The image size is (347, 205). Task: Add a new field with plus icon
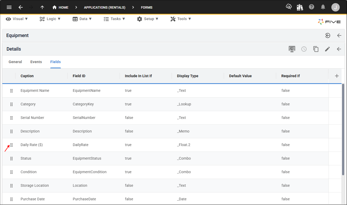point(337,76)
